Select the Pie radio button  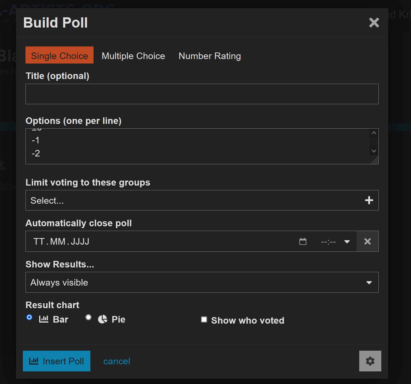tap(89, 317)
